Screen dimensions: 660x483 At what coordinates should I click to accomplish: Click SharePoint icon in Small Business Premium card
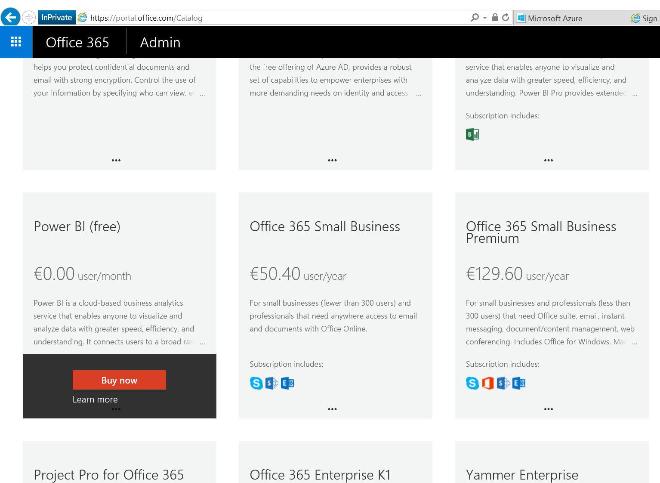coord(503,383)
